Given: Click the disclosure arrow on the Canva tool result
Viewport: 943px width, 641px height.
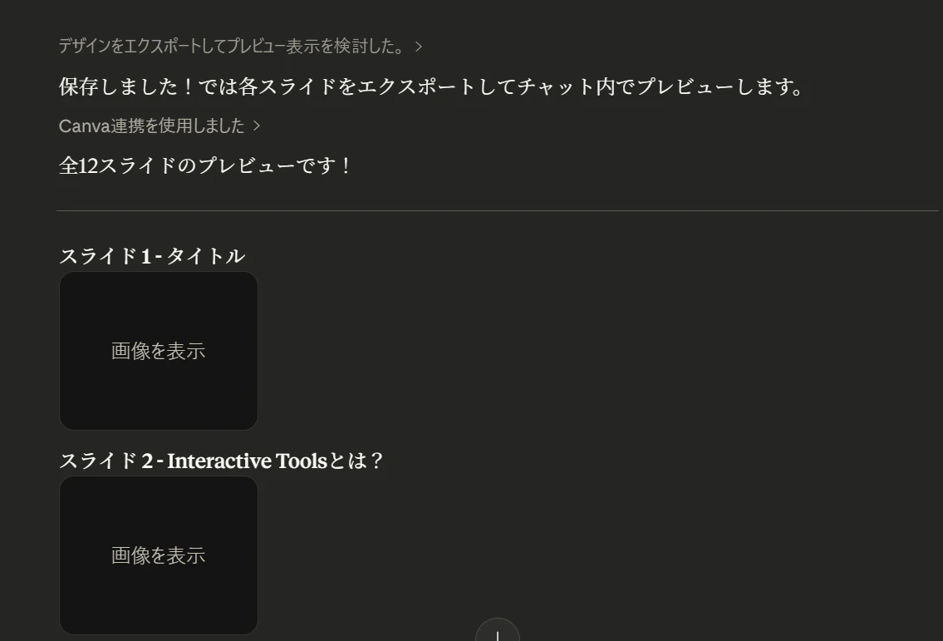Looking at the screenshot, I should pyautogui.click(x=258, y=127).
